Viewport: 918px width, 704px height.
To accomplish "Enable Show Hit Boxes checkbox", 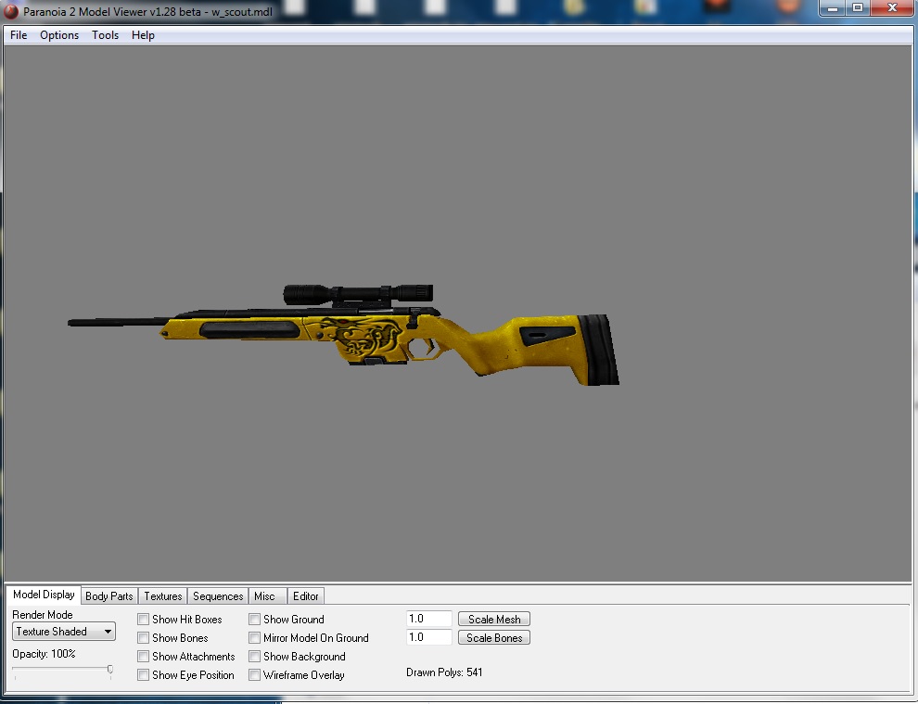I will click(144, 619).
